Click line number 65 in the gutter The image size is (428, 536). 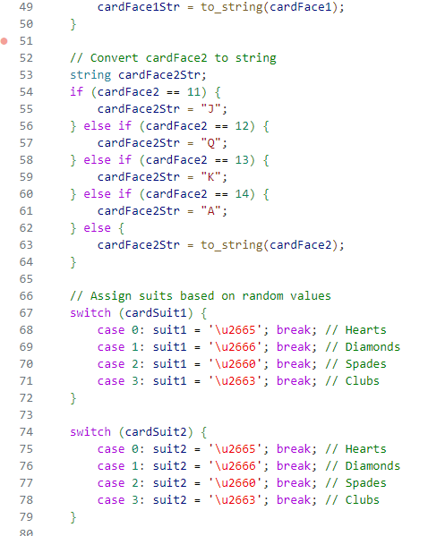pos(26,279)
